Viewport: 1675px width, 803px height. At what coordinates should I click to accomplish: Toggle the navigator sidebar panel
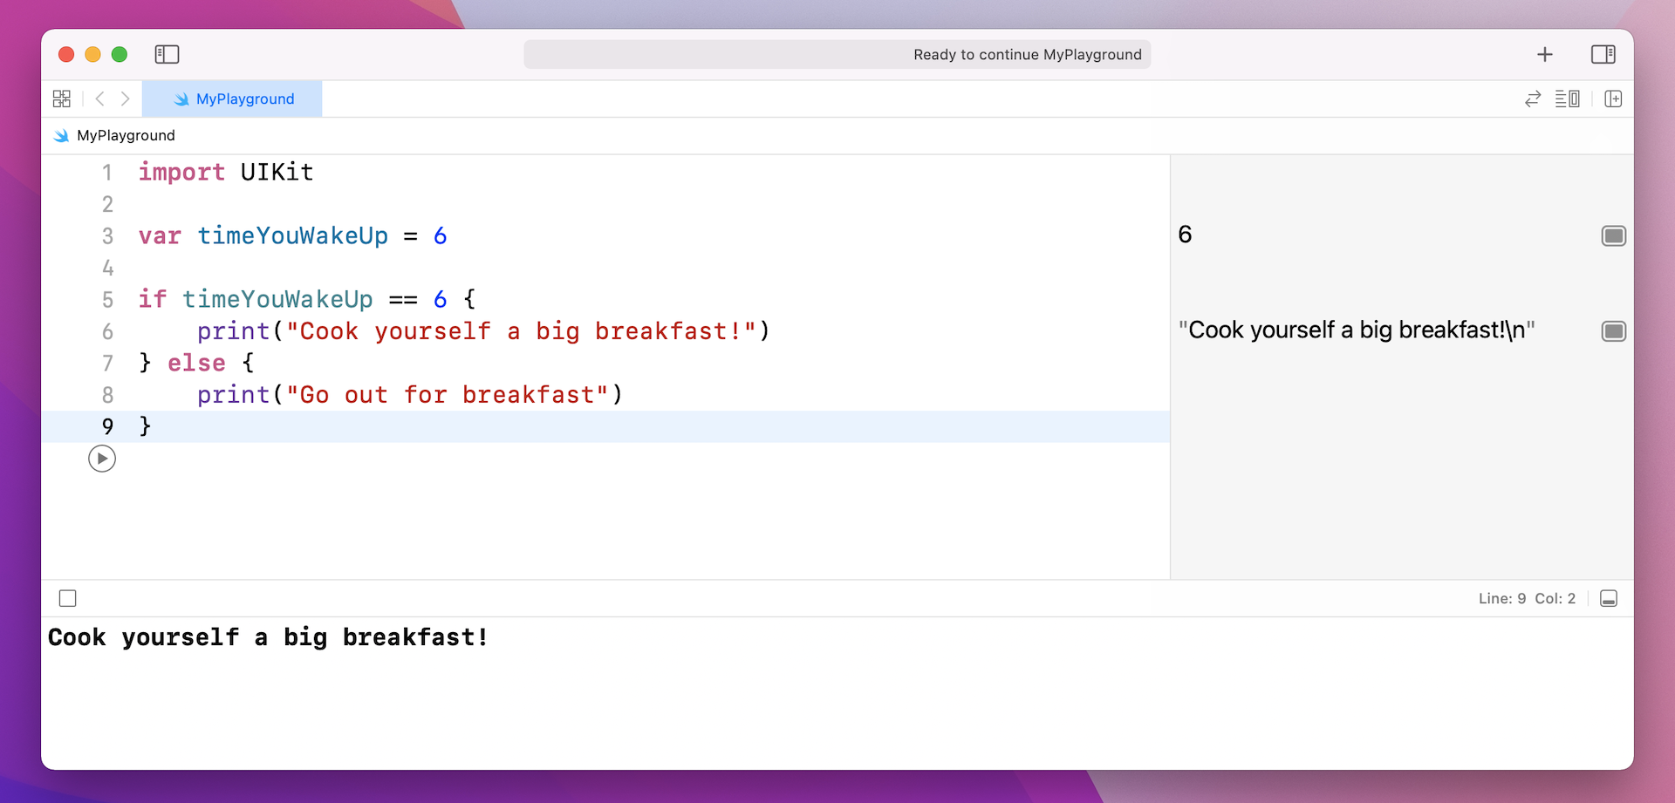(x=167, y=55)
